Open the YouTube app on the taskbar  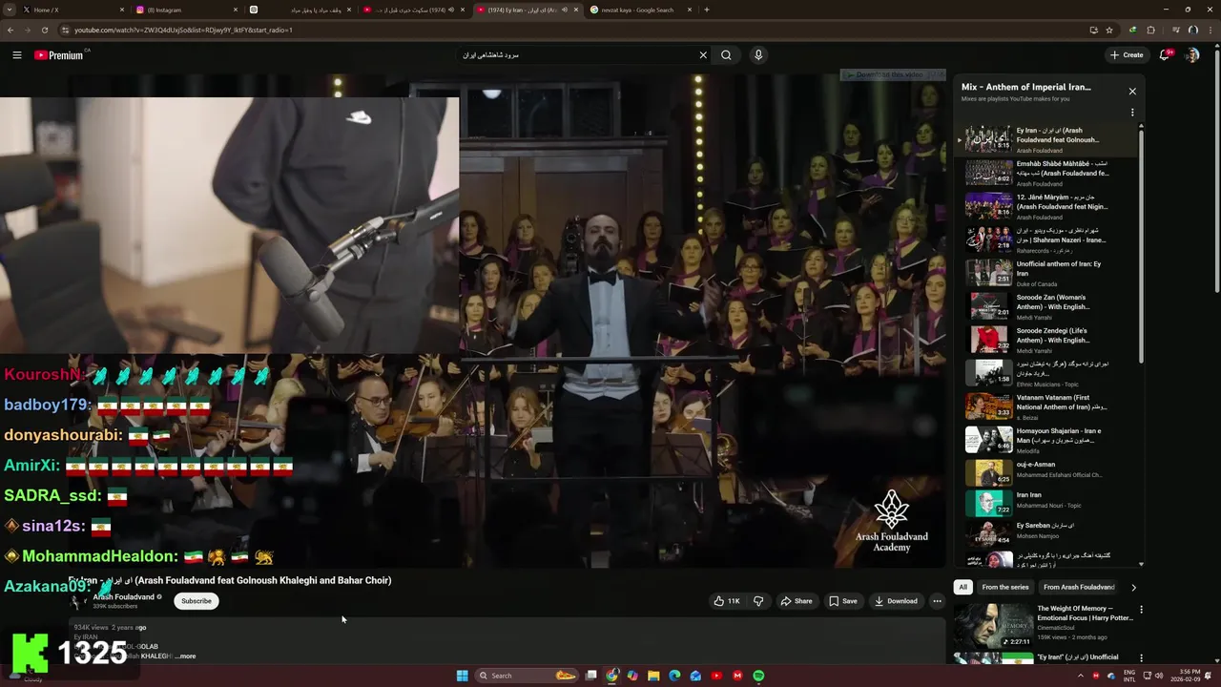tap(716, 676)
